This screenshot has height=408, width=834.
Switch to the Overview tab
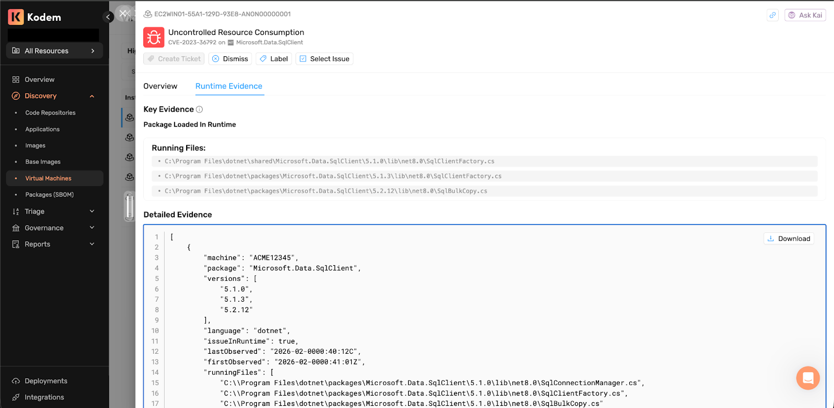click(x=160, y=86)
